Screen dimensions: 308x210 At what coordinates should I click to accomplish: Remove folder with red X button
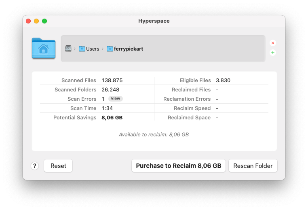pyautogui.click(x=273, y=43)
